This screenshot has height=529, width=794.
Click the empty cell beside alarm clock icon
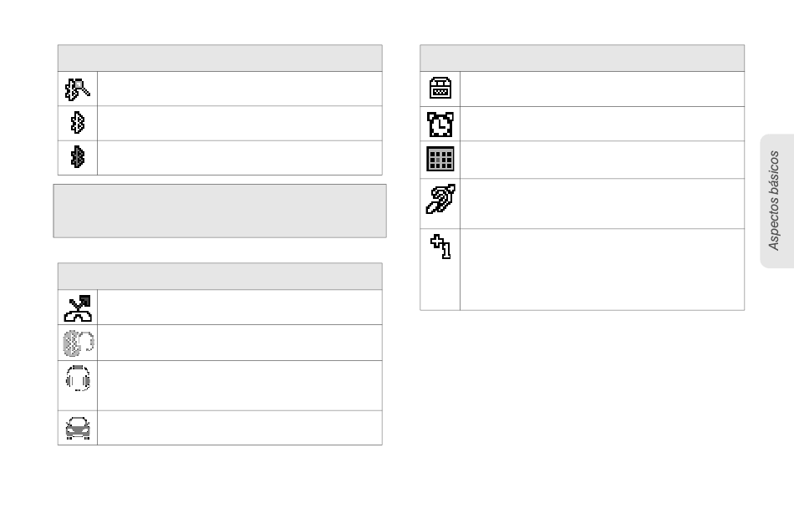tap(602, 124)
